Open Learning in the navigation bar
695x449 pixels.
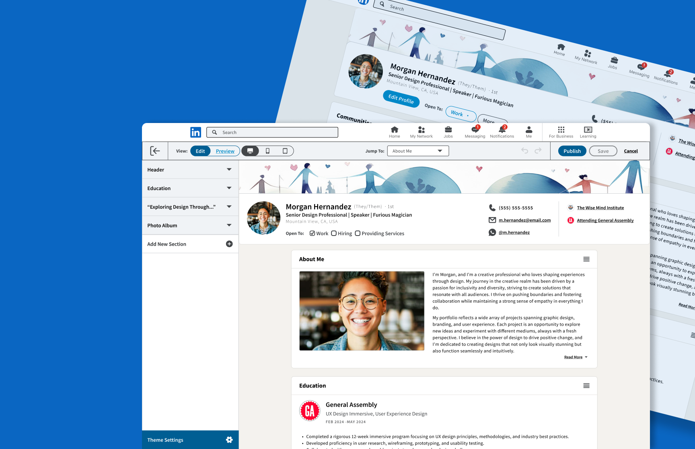588,132
